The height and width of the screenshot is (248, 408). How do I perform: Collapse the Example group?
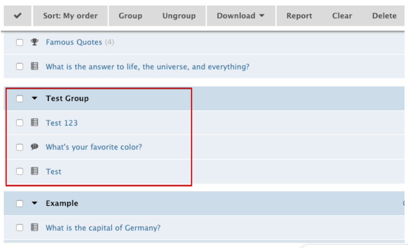click(35, 204)
